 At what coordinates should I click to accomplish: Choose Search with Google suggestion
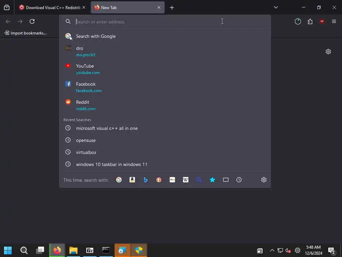[165, 36]
